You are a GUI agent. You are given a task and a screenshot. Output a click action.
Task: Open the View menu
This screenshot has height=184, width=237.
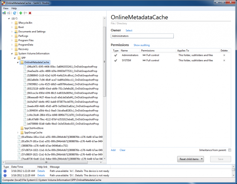(x=6, y=8)
